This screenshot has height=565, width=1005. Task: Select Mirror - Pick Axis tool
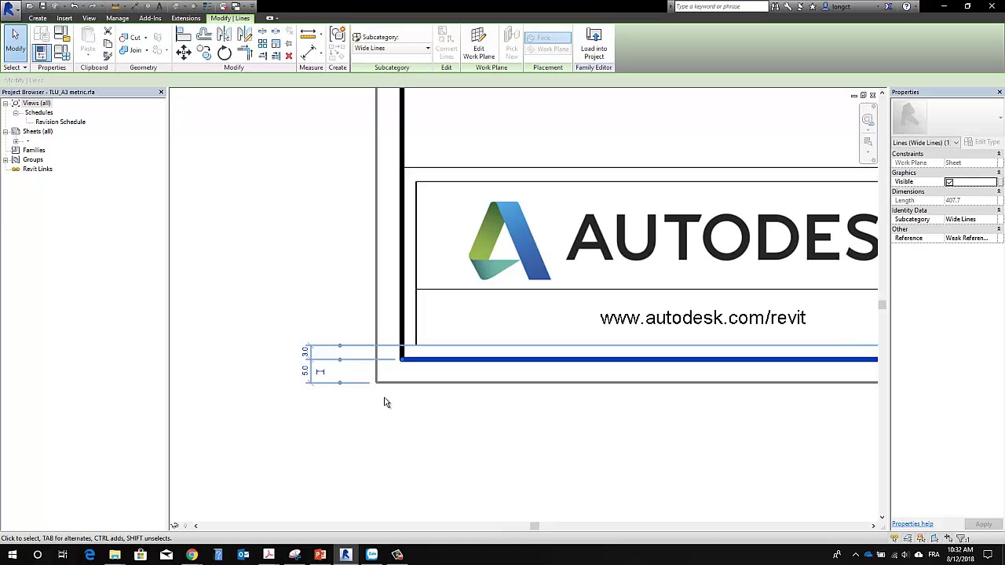click(x=224, y=35)
